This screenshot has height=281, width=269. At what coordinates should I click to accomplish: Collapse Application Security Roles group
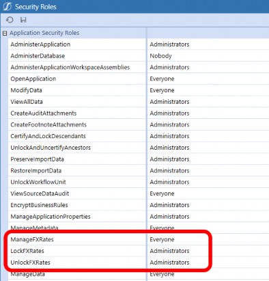pos(5,34)
